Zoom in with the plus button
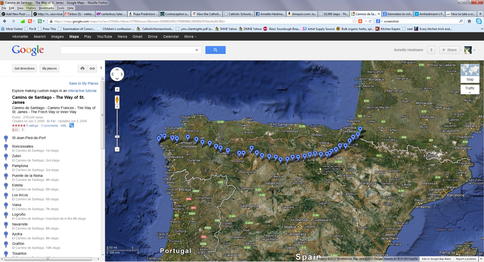The width and height of the screenshot is (484, 262). 117,107
